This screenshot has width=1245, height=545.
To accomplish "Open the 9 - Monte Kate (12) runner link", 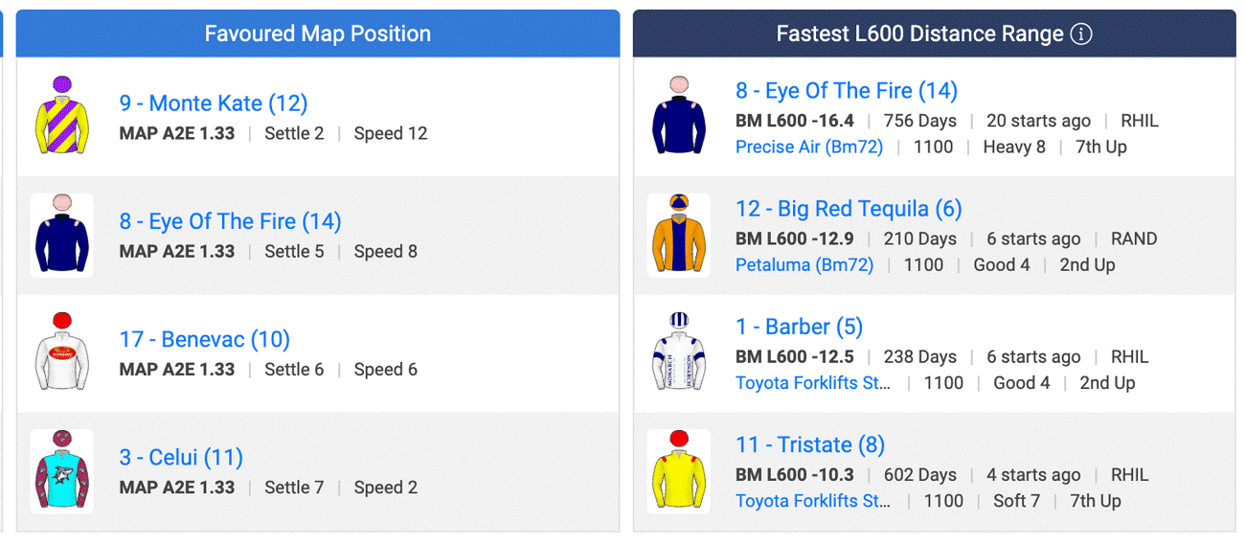I will [214, 103].
